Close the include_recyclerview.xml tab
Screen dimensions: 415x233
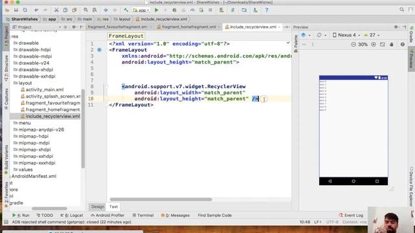(279, 27)
